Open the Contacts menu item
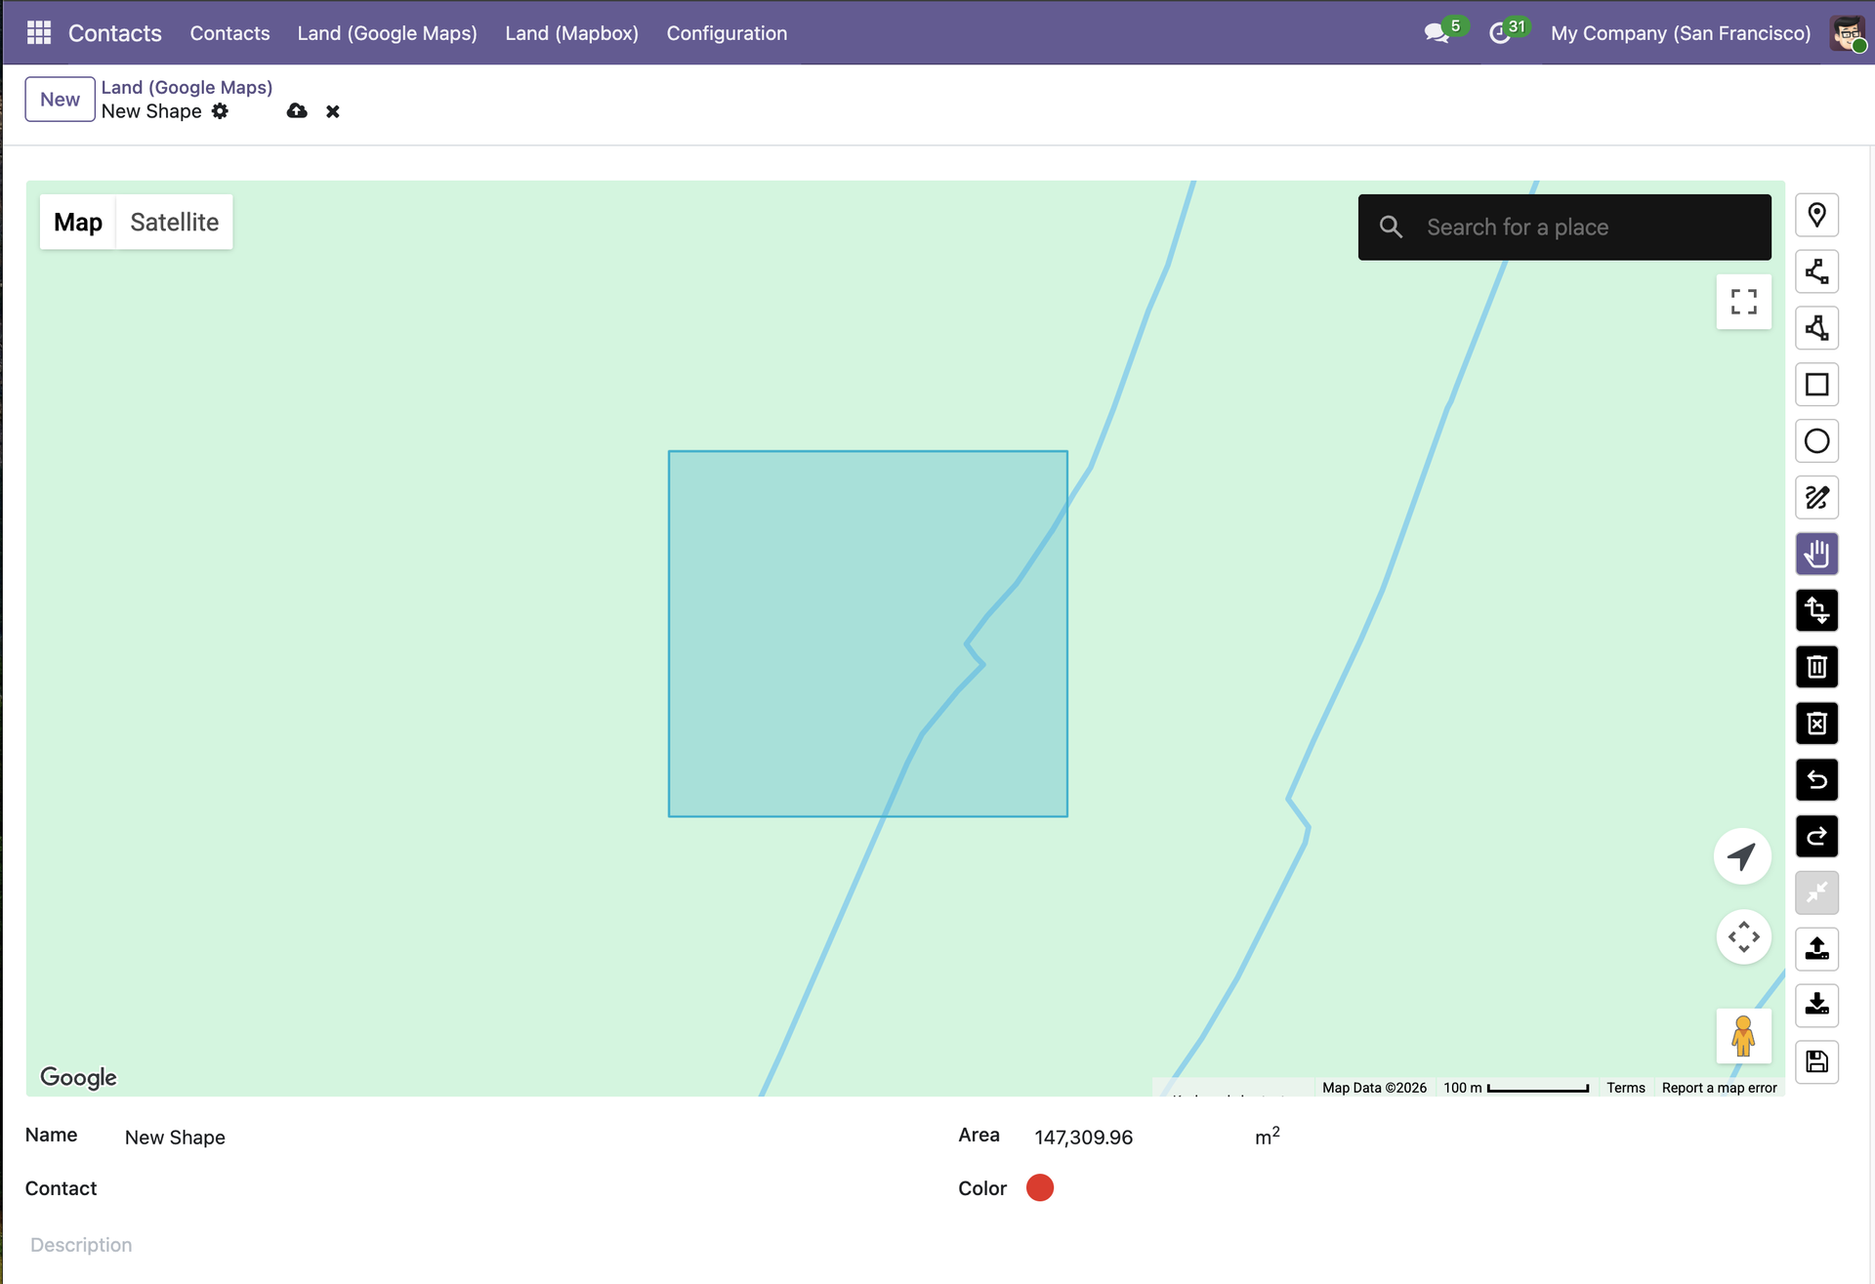This screenshot has height=1284, width=1875. click(229, 33)
